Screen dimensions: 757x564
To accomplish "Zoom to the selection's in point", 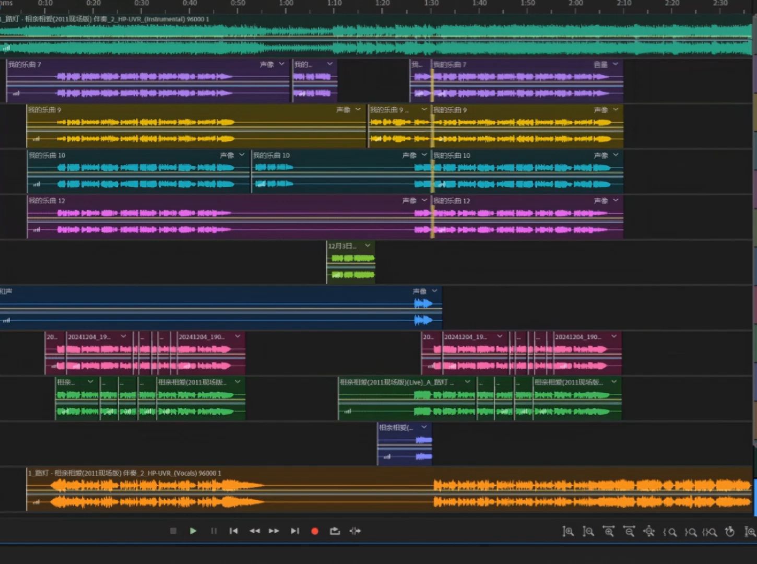I will tap(670, 532).
